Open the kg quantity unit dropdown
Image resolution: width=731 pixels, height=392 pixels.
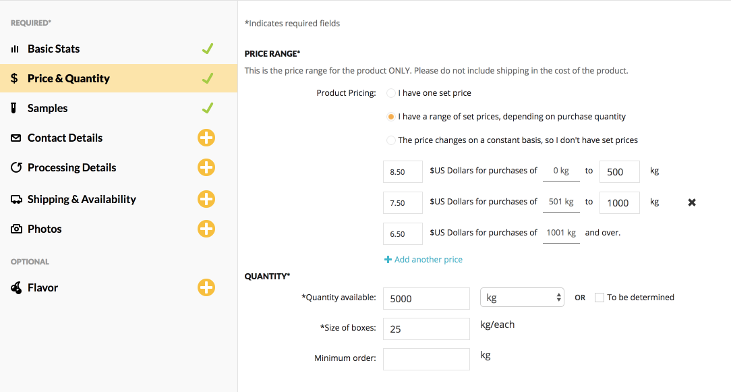(x=522, y=298)
